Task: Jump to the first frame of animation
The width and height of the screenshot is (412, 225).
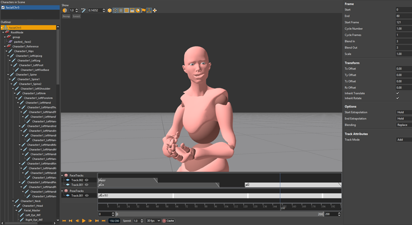Action: pyautogui.click(x=64, y=221)
